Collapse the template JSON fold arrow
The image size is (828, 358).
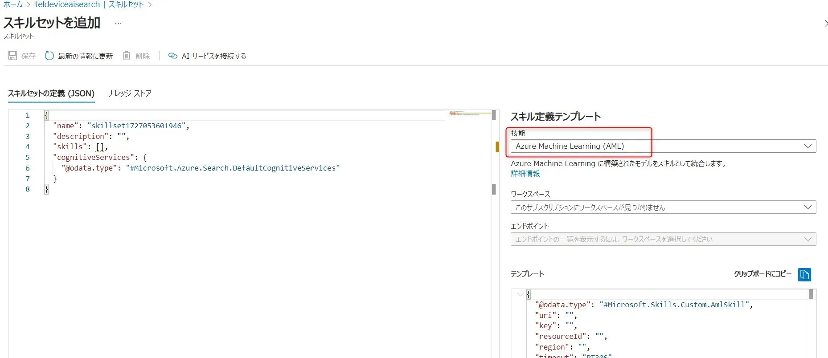(x=520, y=294)
